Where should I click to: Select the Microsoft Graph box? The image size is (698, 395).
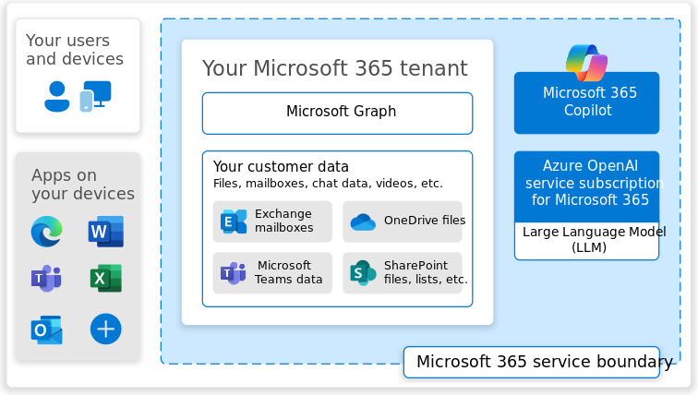(x=337, y=113)
